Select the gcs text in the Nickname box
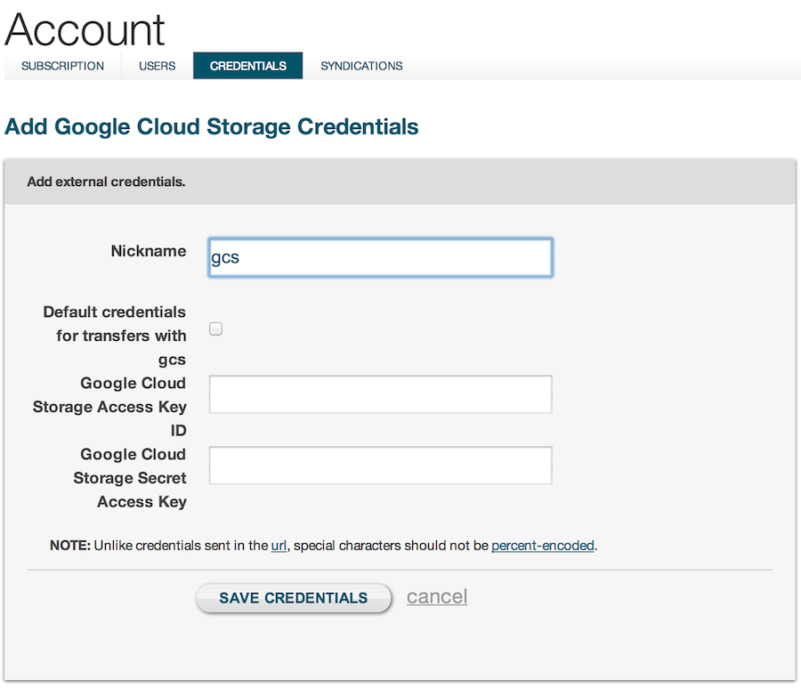This screenshot has width=801, height=697. [226, 257]
